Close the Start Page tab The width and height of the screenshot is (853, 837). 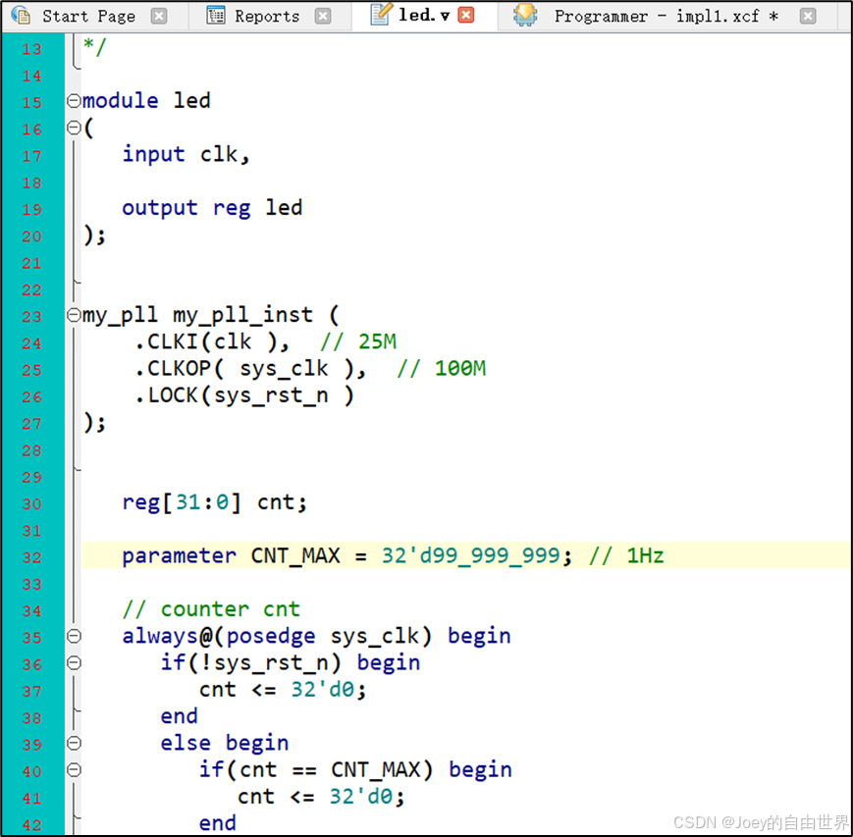159,17
